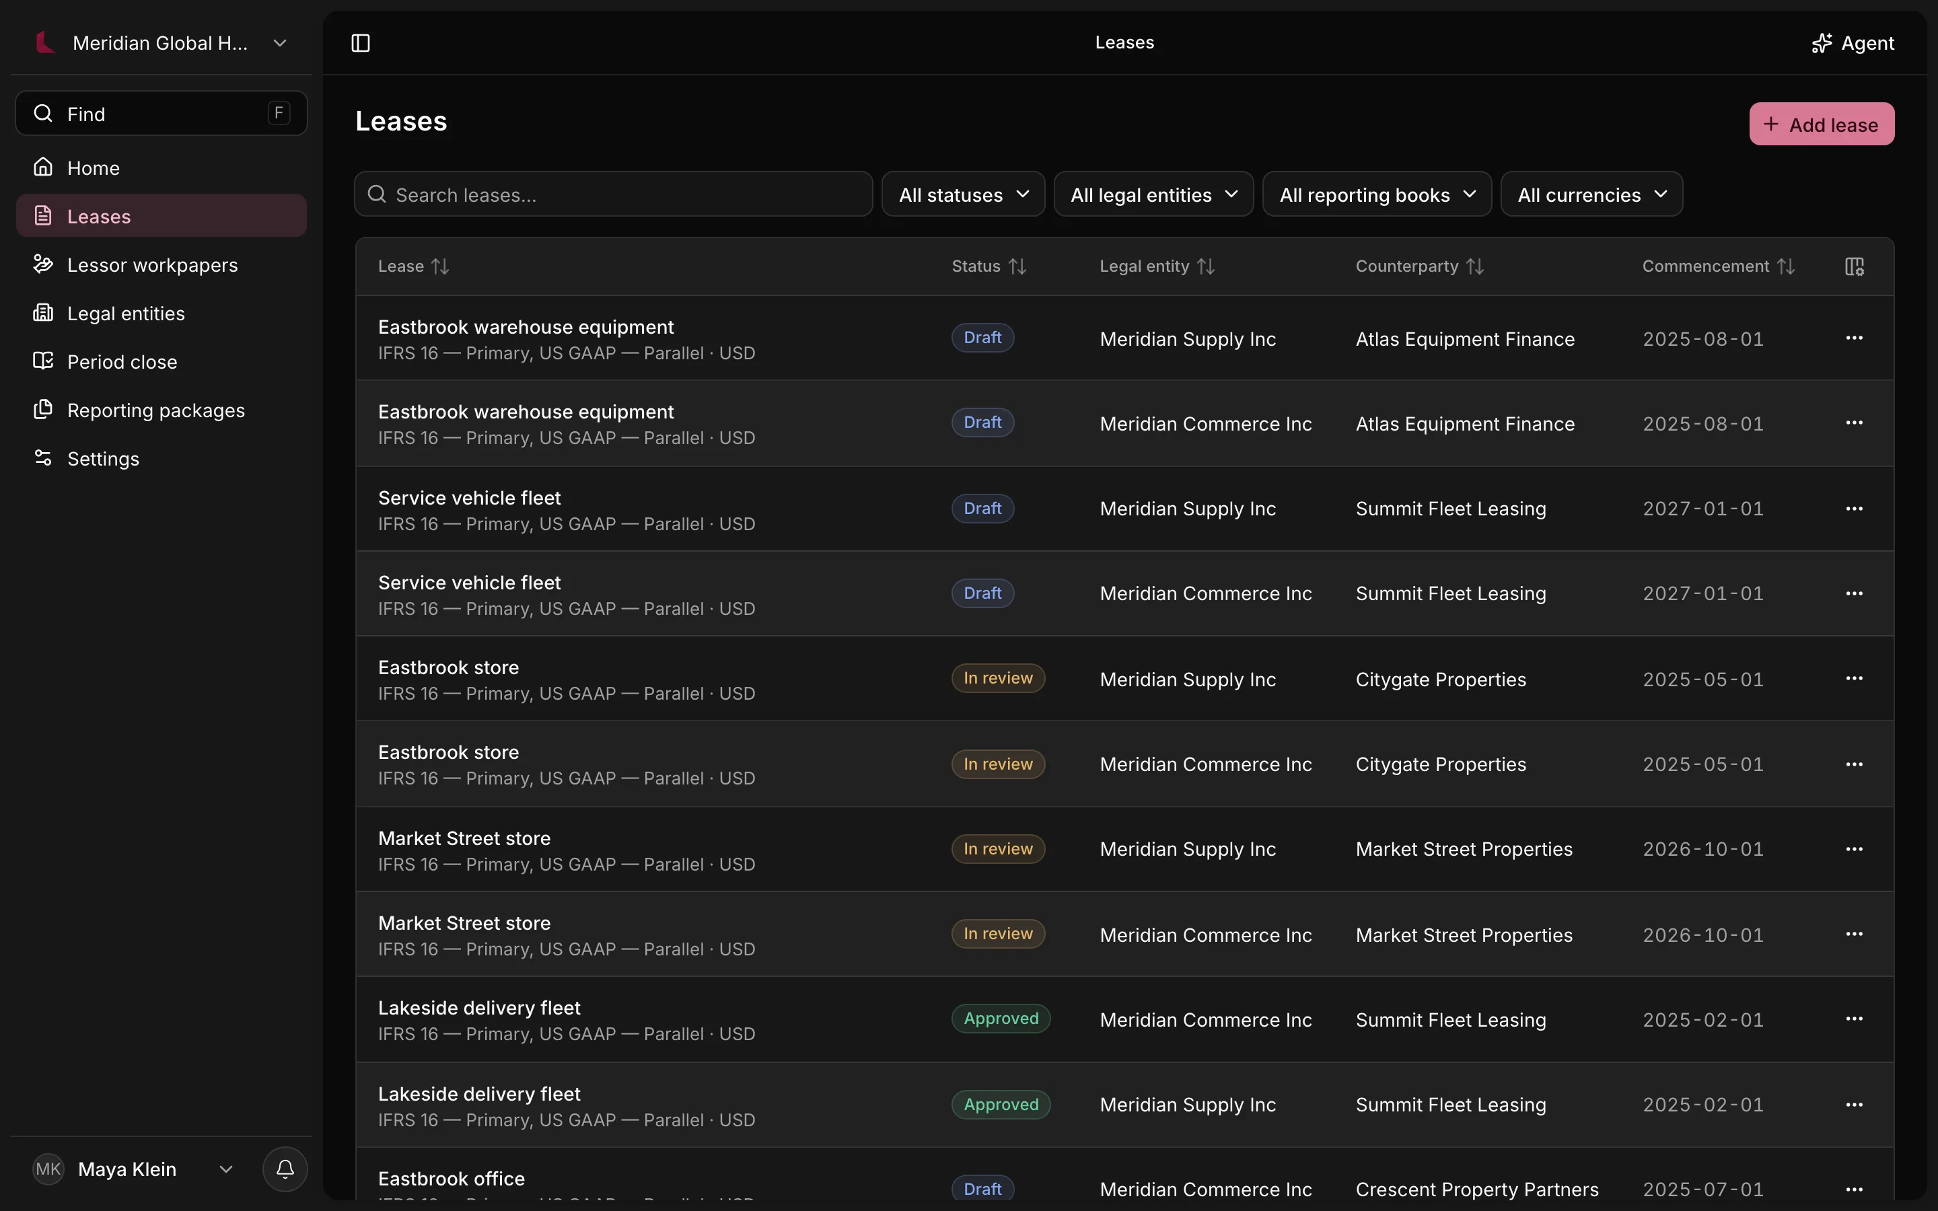The height and width of the screenshot is (1211, 1938).
Task: Open column settings icon in table header
Action: point(1854,266)
